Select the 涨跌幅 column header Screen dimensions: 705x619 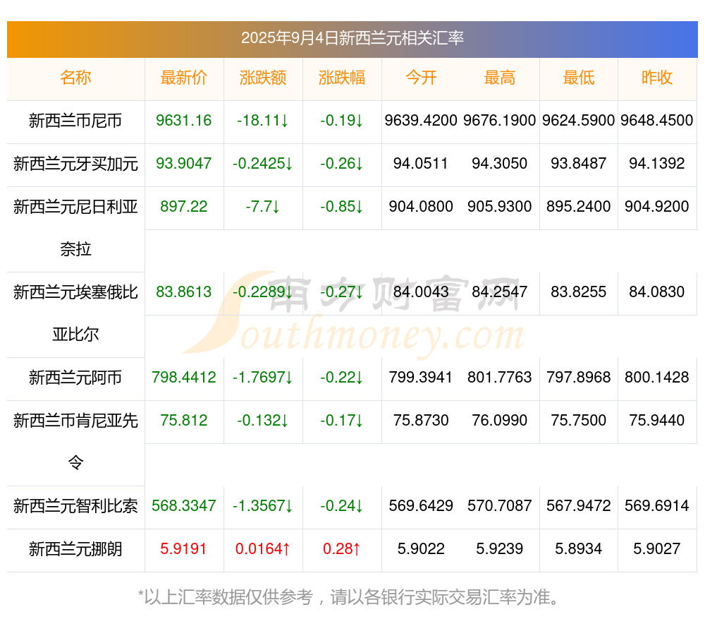click(342, 78)
